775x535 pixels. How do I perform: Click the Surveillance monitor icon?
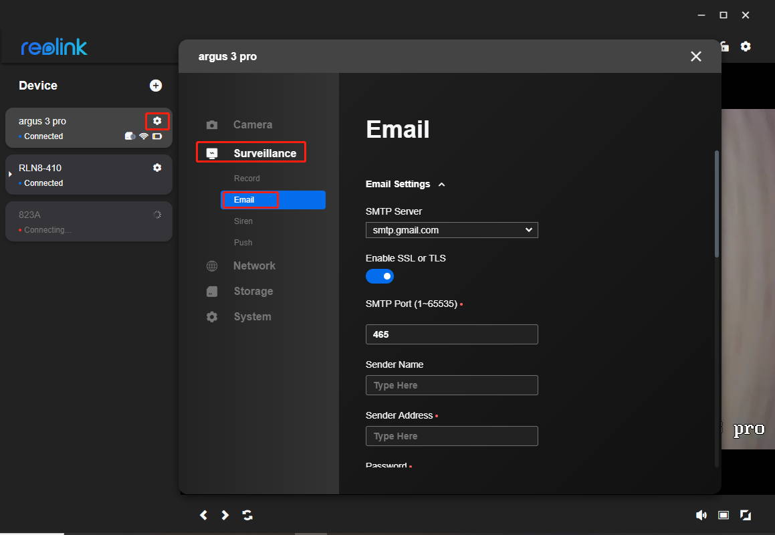coord(211,153)
